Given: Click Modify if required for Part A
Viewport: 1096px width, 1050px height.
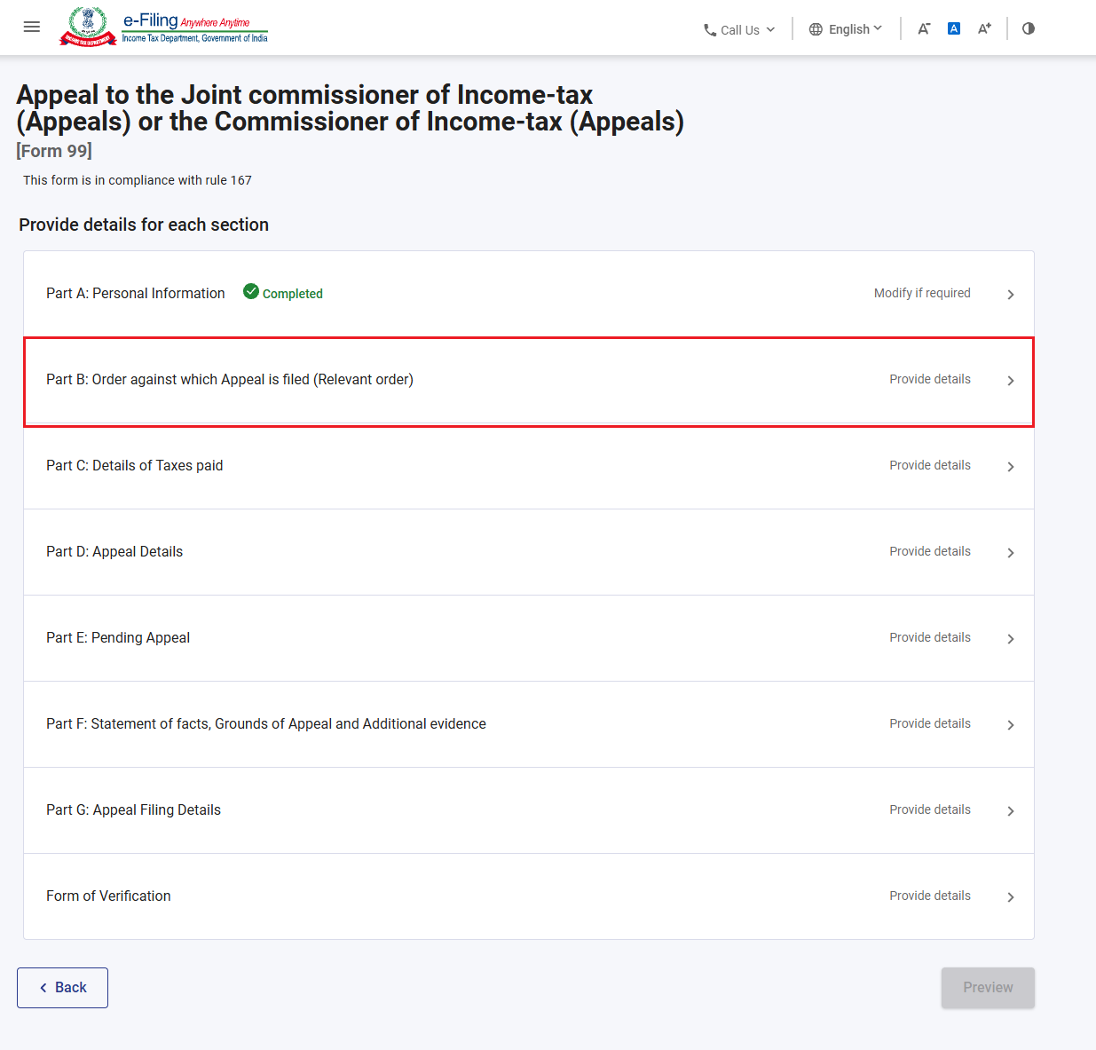Looking at the screenshot, I should [922, 293].
